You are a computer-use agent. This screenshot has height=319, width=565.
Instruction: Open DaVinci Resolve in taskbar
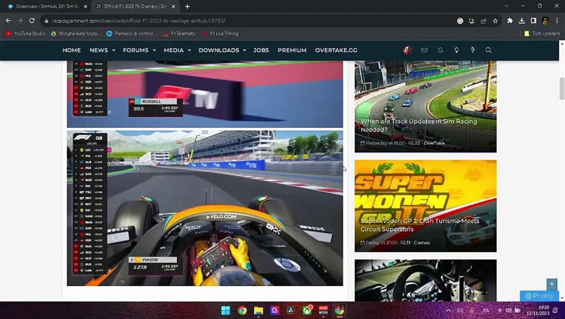click(290, 310)
